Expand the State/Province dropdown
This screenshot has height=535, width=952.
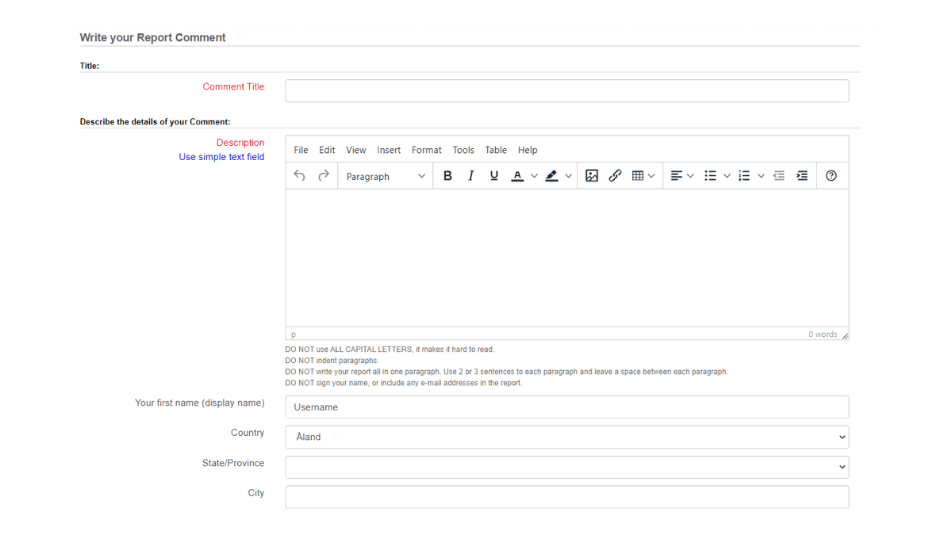(x=566, y=467)
